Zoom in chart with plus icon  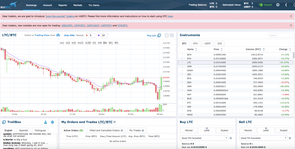[172, 35]
